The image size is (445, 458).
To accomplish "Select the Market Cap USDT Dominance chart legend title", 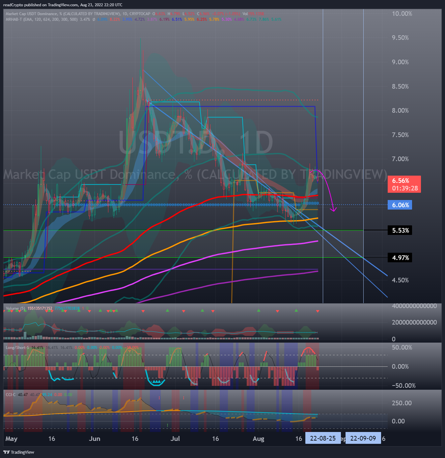I will tap(78, 14).
